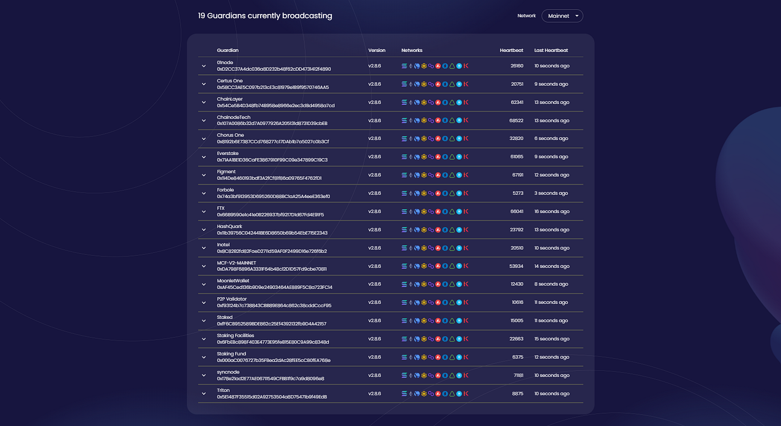Expand the syncnode guardian row
The height and width of the screenshot is (426, 781).
(x=204, y=376)
